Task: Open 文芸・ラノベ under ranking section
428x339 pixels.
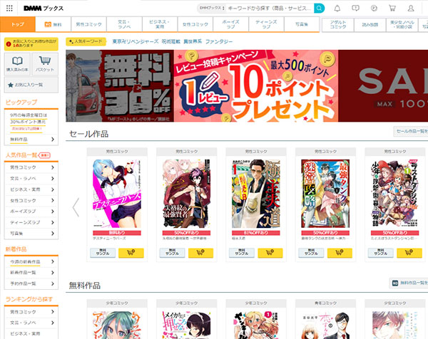Action: point(31,323)
